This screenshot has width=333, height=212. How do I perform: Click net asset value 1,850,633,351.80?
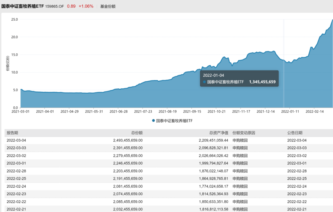(x=213, y=202)
